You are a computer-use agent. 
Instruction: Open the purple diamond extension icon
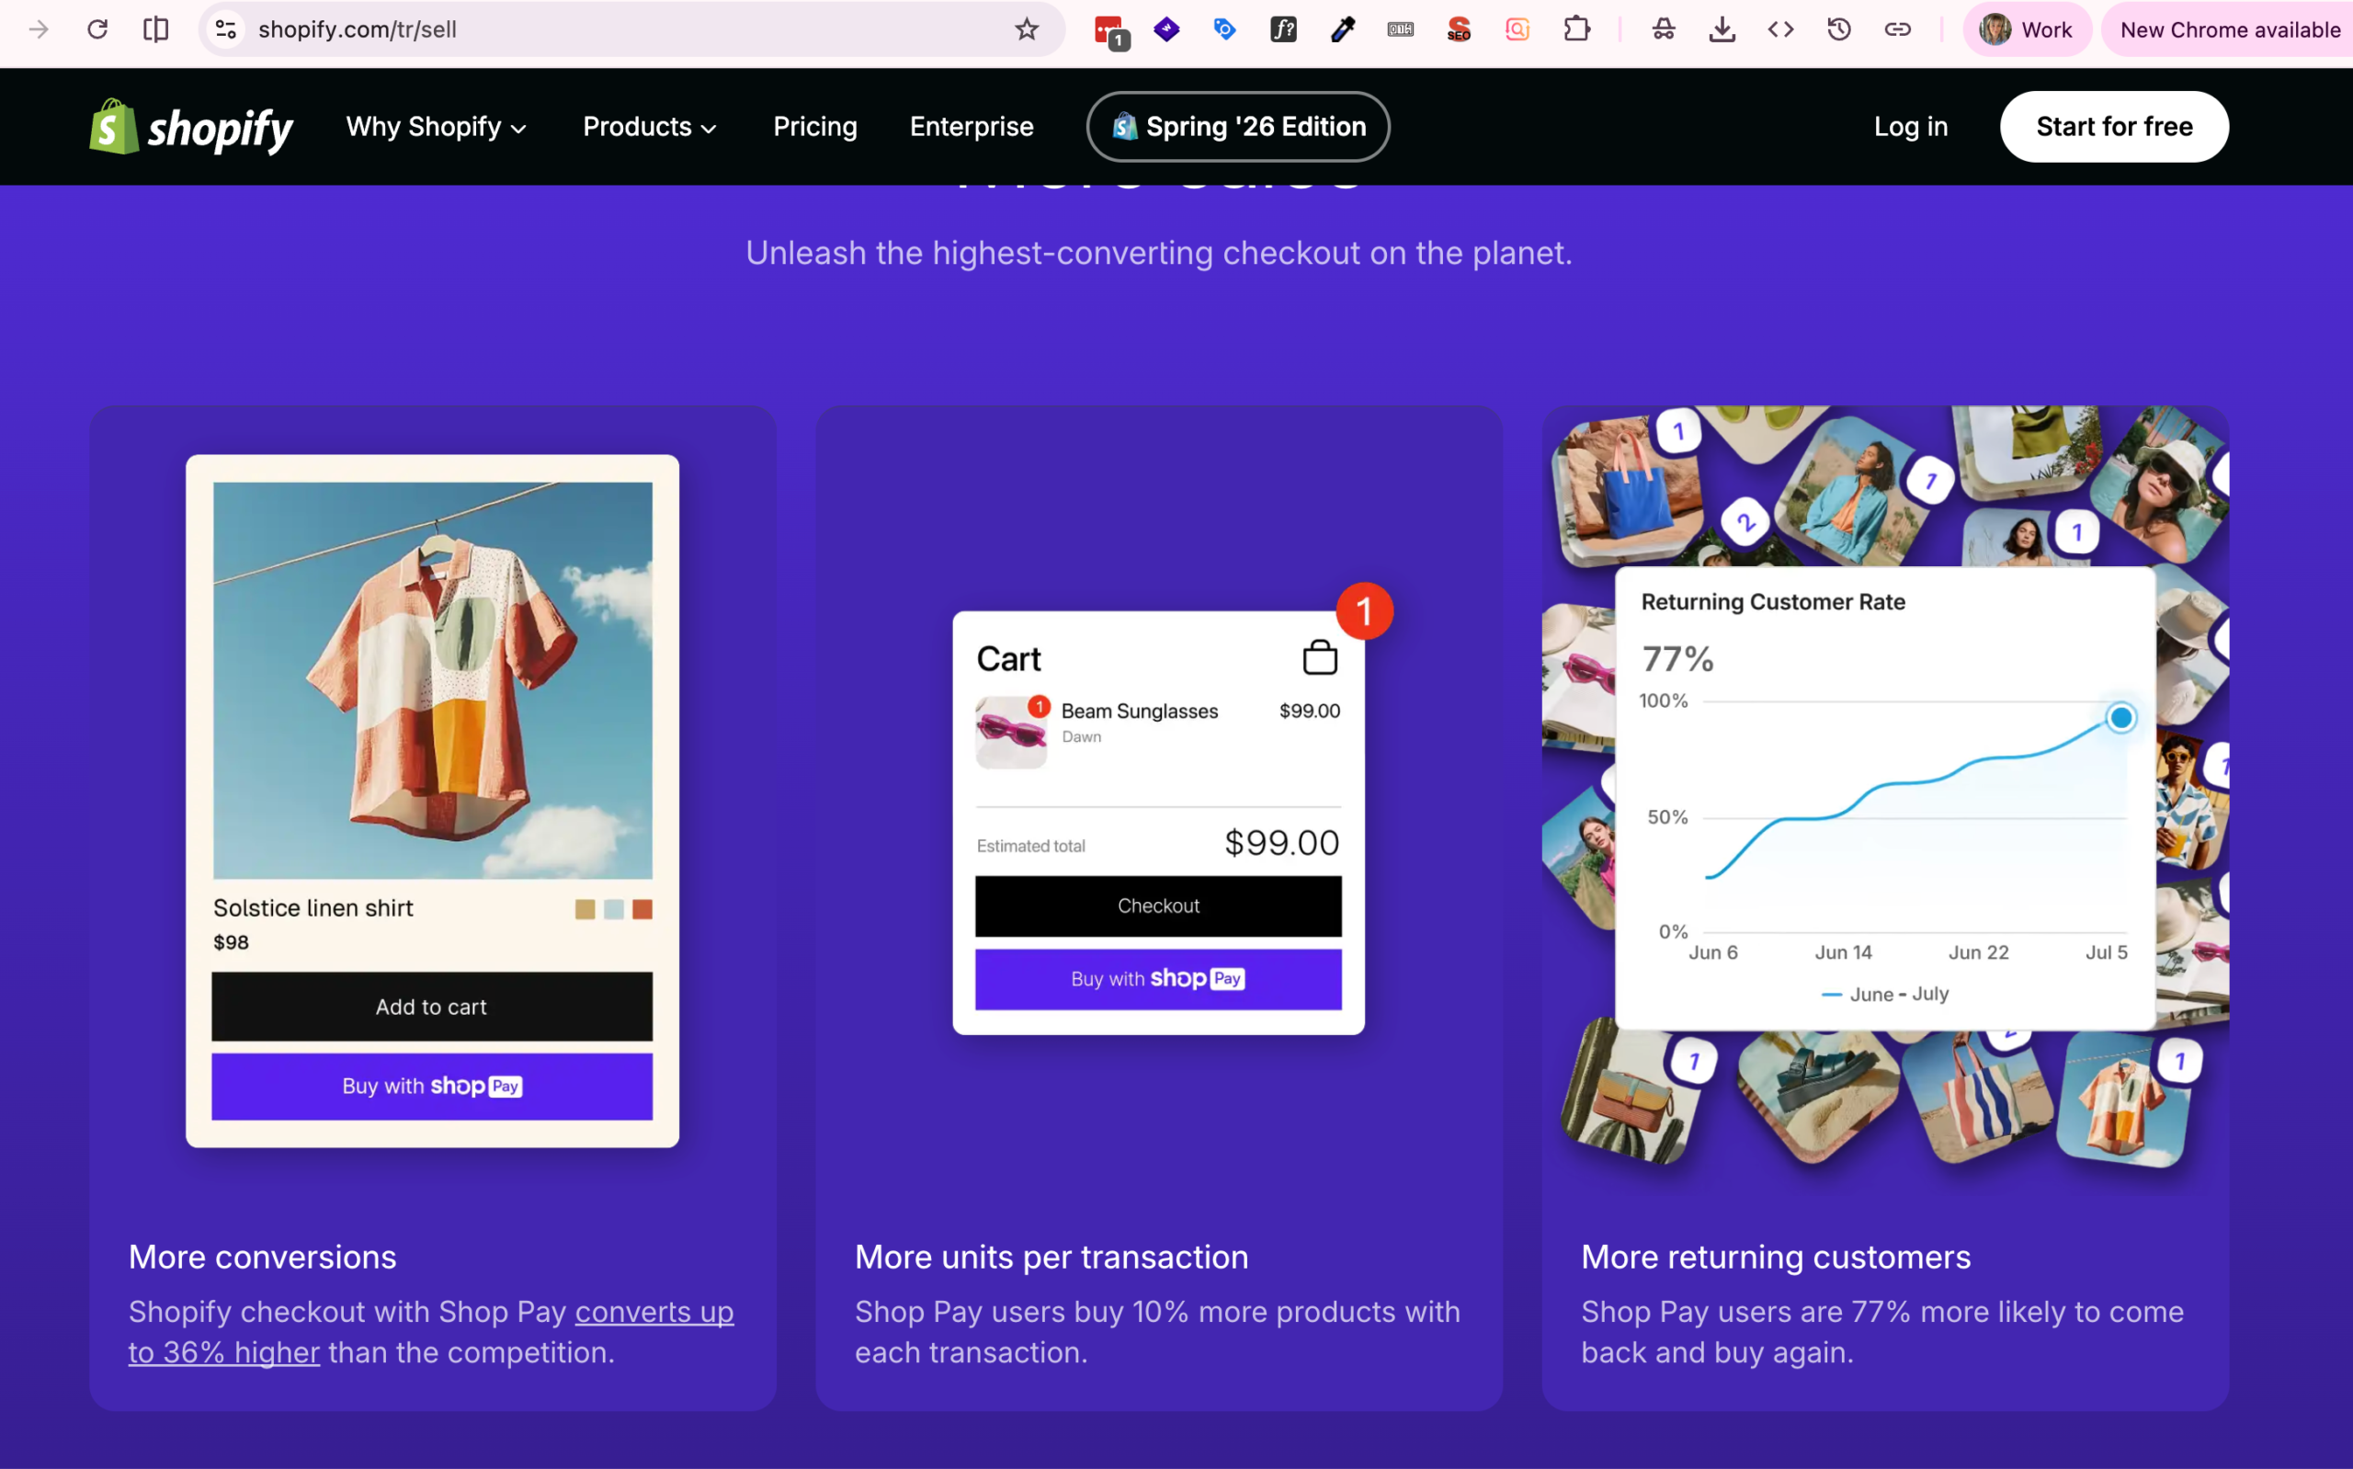pos(1166,29)
